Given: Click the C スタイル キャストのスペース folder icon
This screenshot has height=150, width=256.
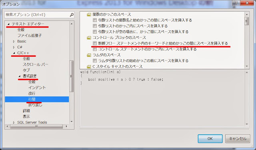Looking at the screenshot, I should (89, 66).
